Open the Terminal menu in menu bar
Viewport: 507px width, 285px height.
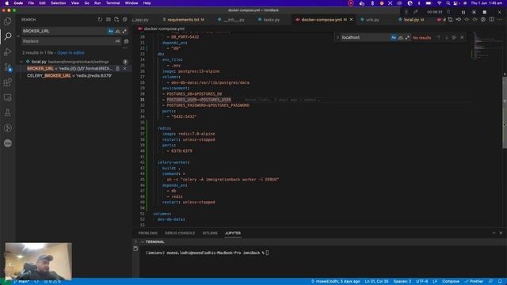[x=112, y=3]
